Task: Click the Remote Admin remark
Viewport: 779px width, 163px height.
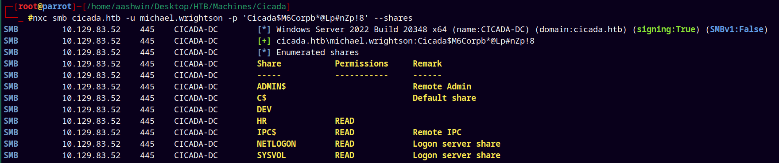Action: click(442, 87)
